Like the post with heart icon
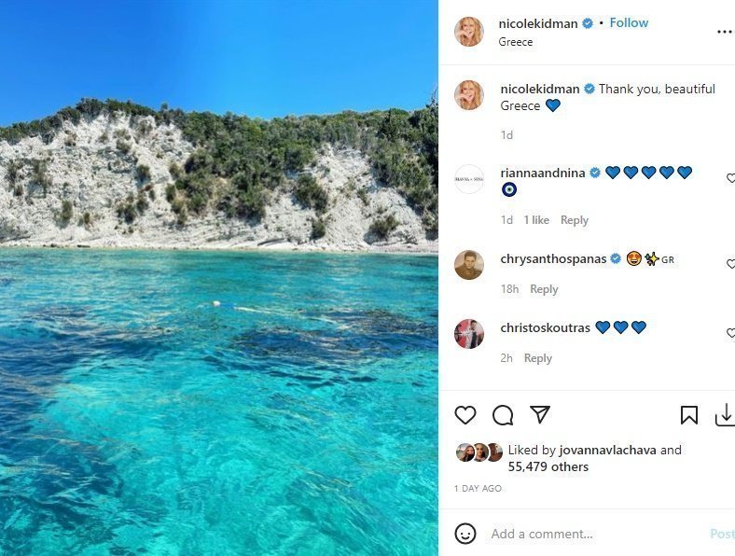The height and width of the screenshot is (556, 735). pos(465,415)
